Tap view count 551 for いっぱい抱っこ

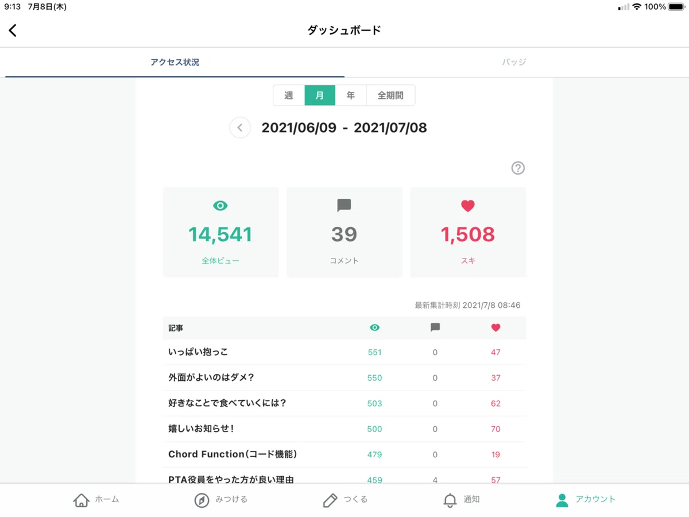(x=375, y=352)
